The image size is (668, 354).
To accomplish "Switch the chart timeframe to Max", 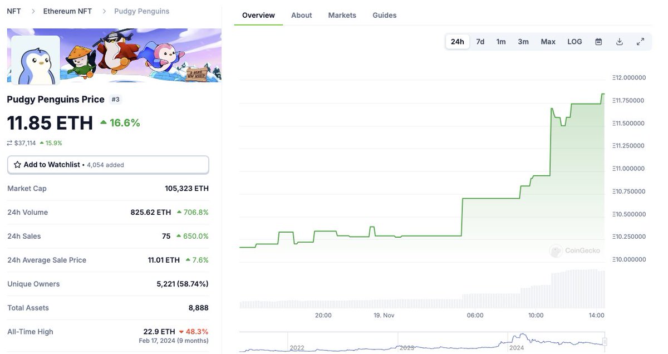I will pos(548,41).
